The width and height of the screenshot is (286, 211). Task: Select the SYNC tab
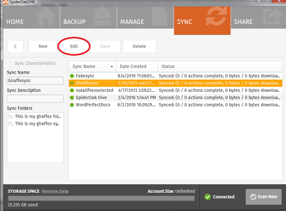point(202,21)
